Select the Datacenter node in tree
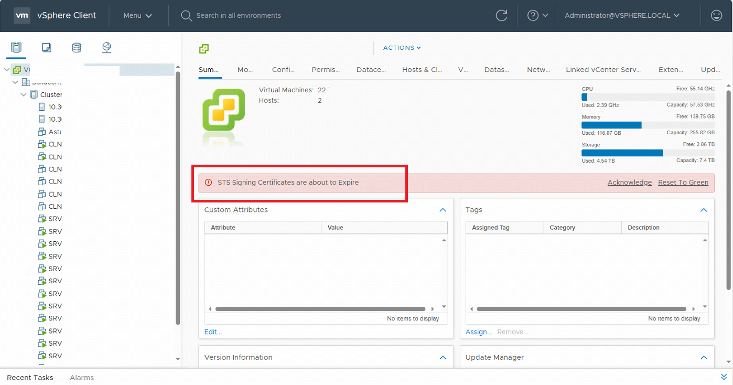733x385 pixels. click(42, 82)
